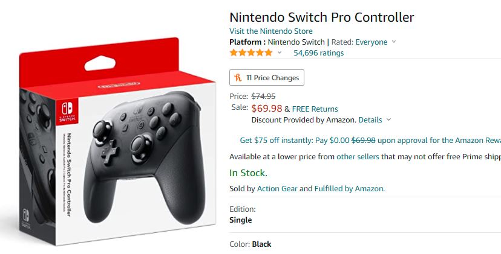Expand the chevron beside Rated: Everyone
The width and height of the screenshot is (501, 254).
[x=394, y=42]
